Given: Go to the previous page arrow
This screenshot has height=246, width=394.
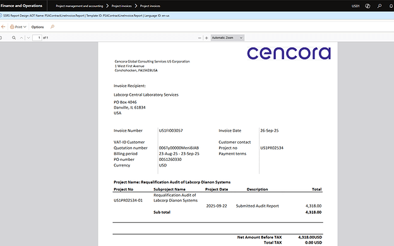Looking at the screenshot, I should [x=21, y=38].
